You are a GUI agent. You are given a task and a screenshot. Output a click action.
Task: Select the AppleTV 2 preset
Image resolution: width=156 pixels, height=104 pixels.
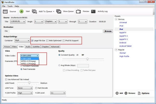[123, 36]
